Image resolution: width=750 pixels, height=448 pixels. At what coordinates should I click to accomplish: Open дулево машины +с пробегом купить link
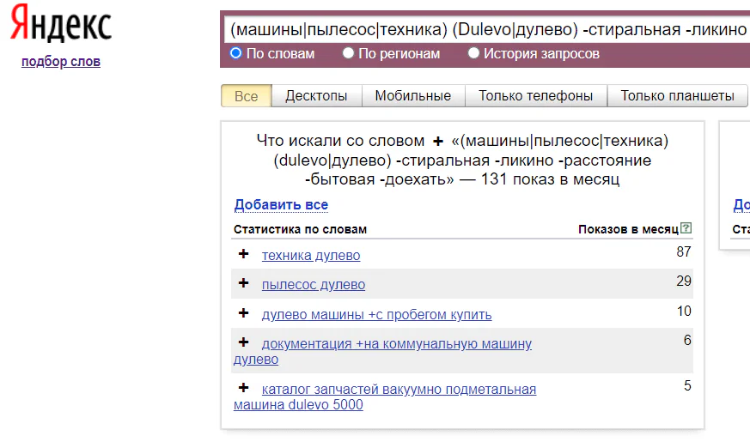[x=376, y=315]
